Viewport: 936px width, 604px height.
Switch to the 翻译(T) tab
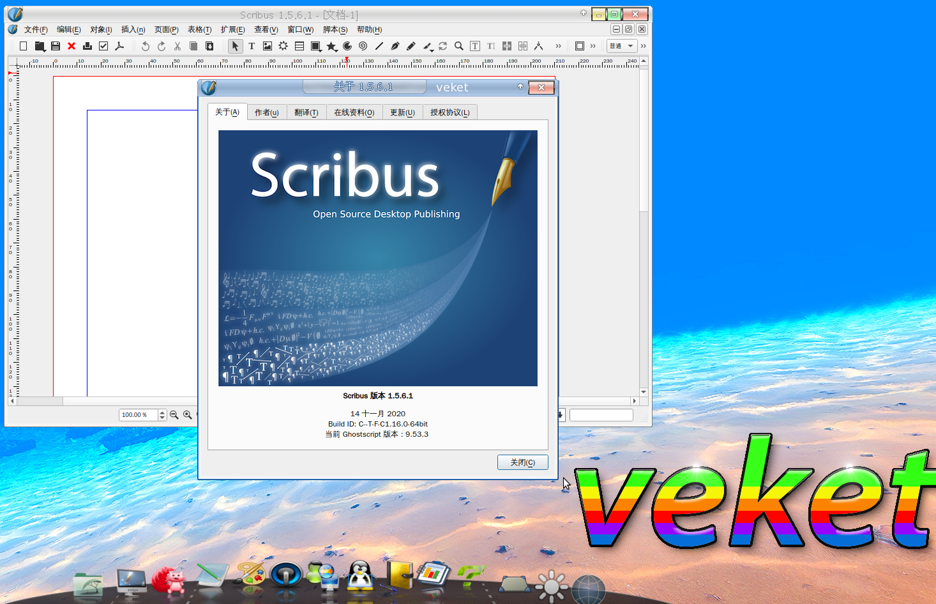click(306, 112)
